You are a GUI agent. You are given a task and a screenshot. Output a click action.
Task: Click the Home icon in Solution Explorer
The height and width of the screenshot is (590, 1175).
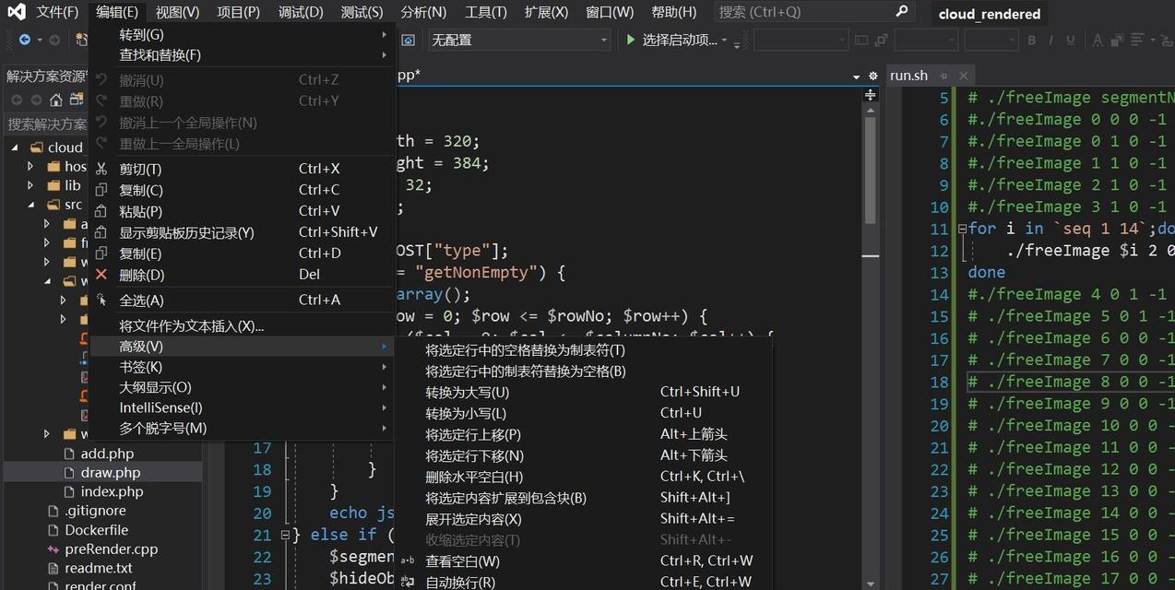point(56,100)
